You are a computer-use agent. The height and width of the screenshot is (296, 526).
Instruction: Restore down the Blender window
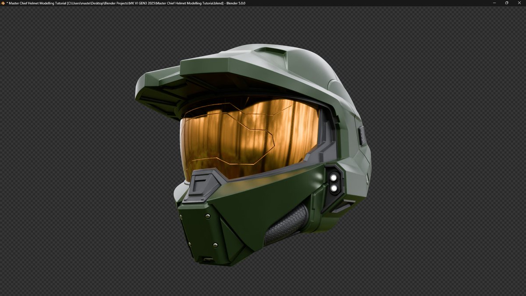(507, 3)
